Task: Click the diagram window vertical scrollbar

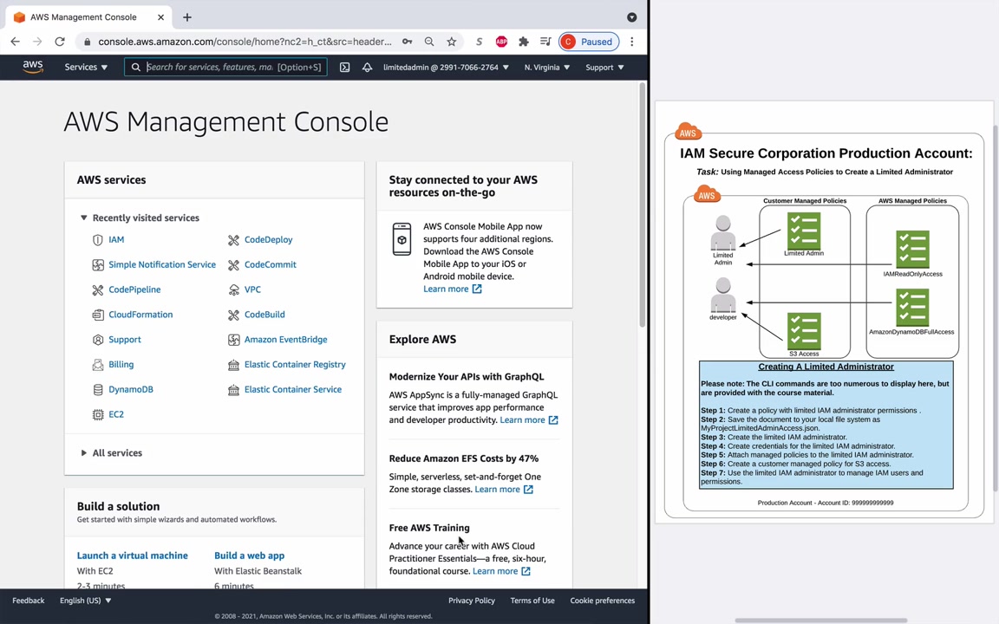Action: click(x=996, y=309)
